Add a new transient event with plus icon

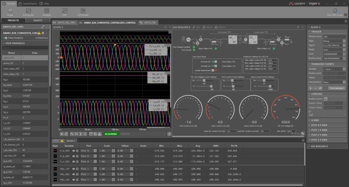click(310, 88)
